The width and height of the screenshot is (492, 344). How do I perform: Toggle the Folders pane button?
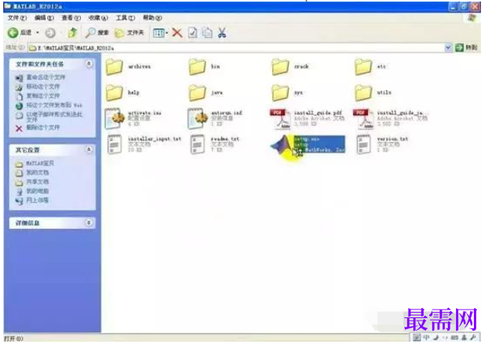click(129, 33)
